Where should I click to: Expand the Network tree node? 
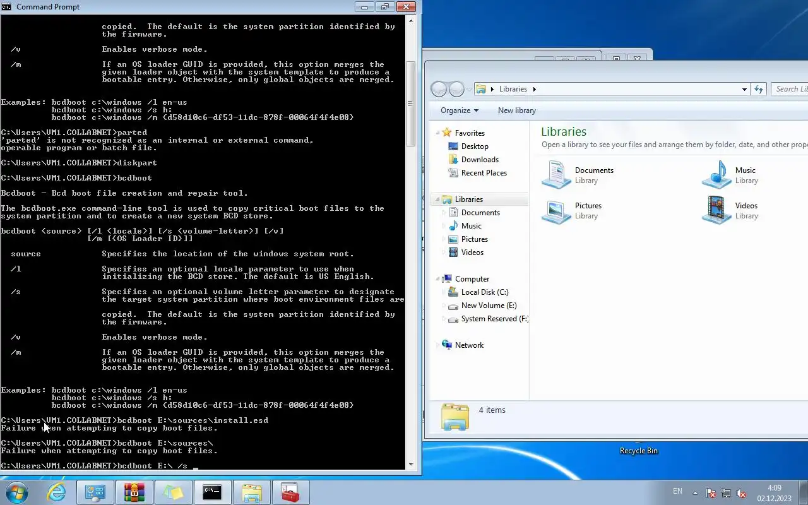(437, 345)
